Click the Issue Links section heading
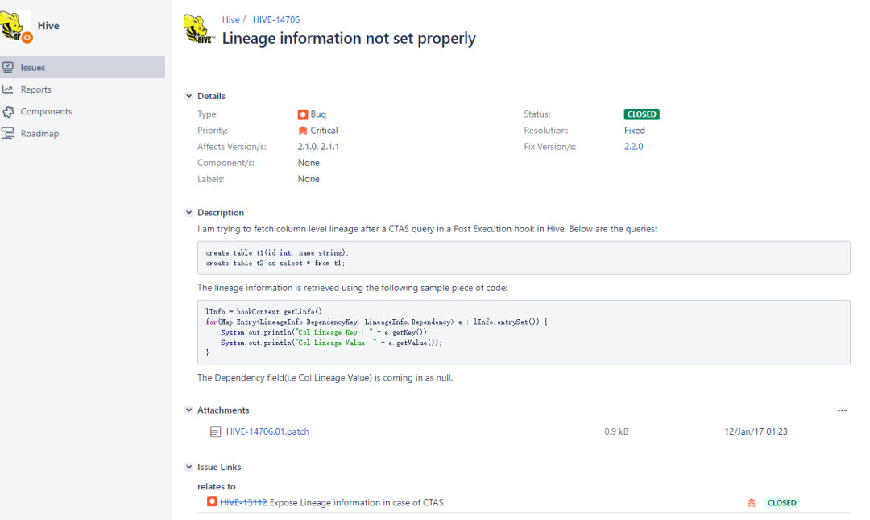The width and height of the screenshot is (870, 520). click(219, 467)
